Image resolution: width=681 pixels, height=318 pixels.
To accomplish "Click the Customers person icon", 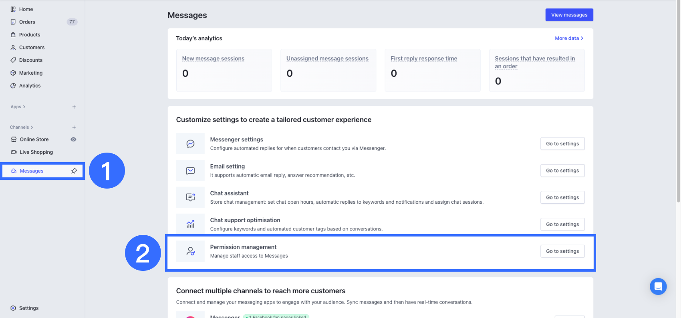I will pos(13,48).
